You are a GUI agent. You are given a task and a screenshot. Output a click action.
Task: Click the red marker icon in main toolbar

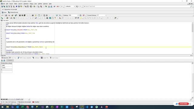[58, 6]
